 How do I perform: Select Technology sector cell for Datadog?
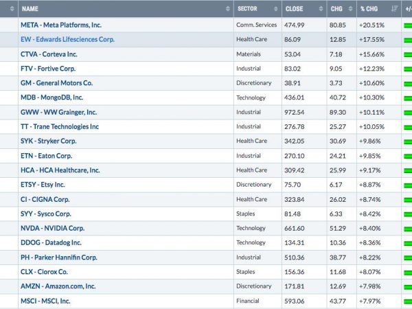coord(251,242)
